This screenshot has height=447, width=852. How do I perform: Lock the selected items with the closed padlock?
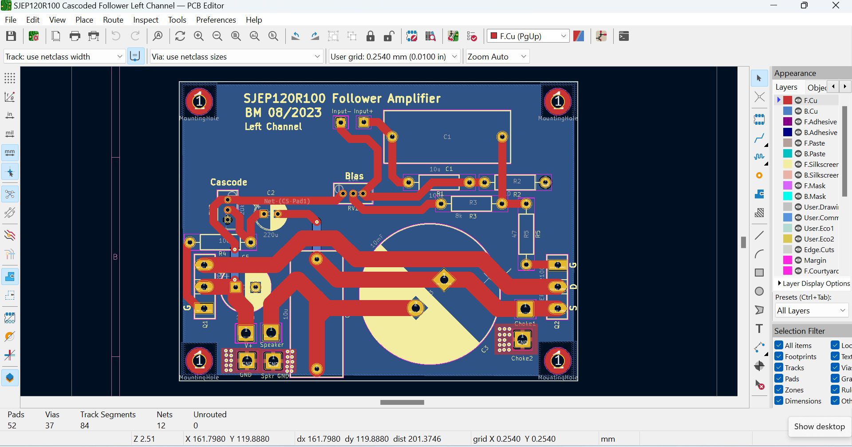coord(371,36)
